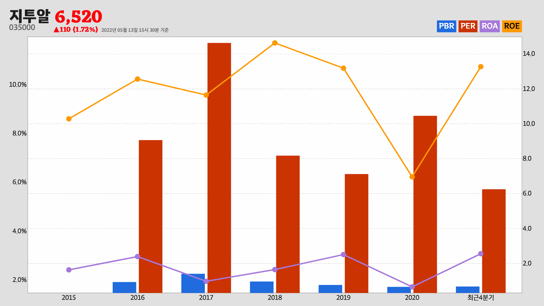The image size is (544, 306).
Task: Click the purple ROA legend swatch
Action: 490,26
